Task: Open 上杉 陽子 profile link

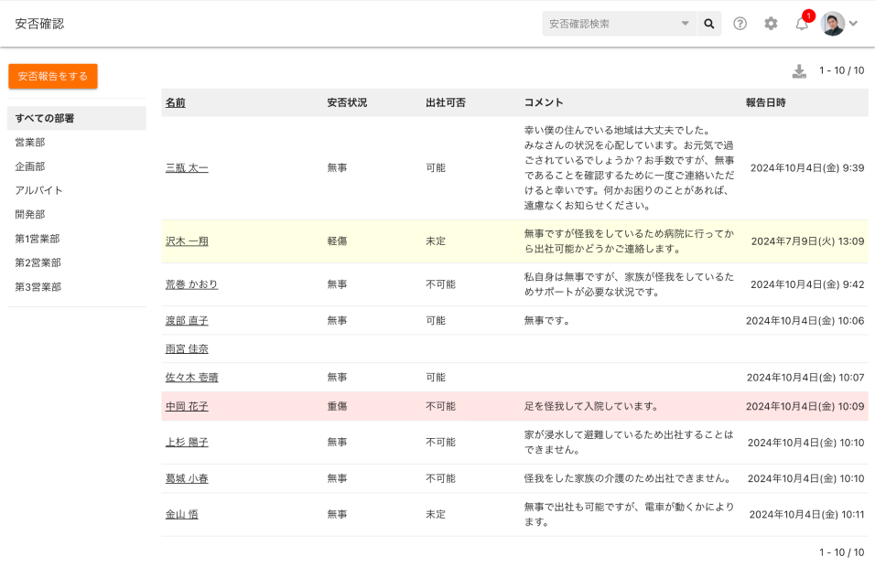Action: 187,442
